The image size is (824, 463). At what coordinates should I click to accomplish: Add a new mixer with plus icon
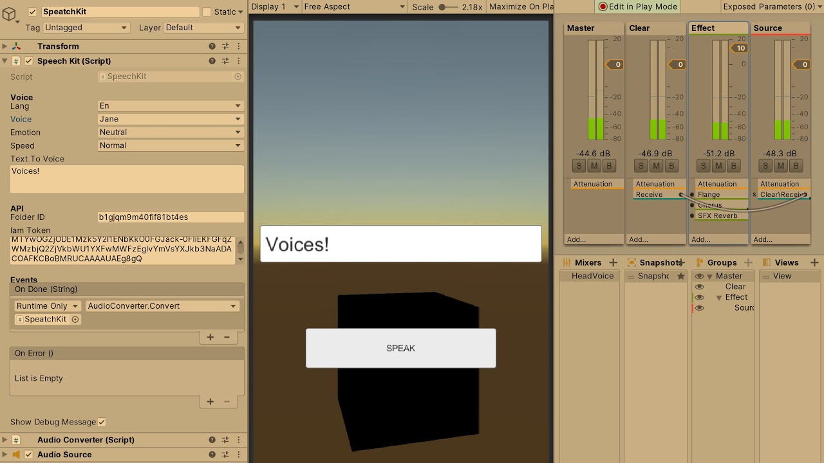pos(613,262)
